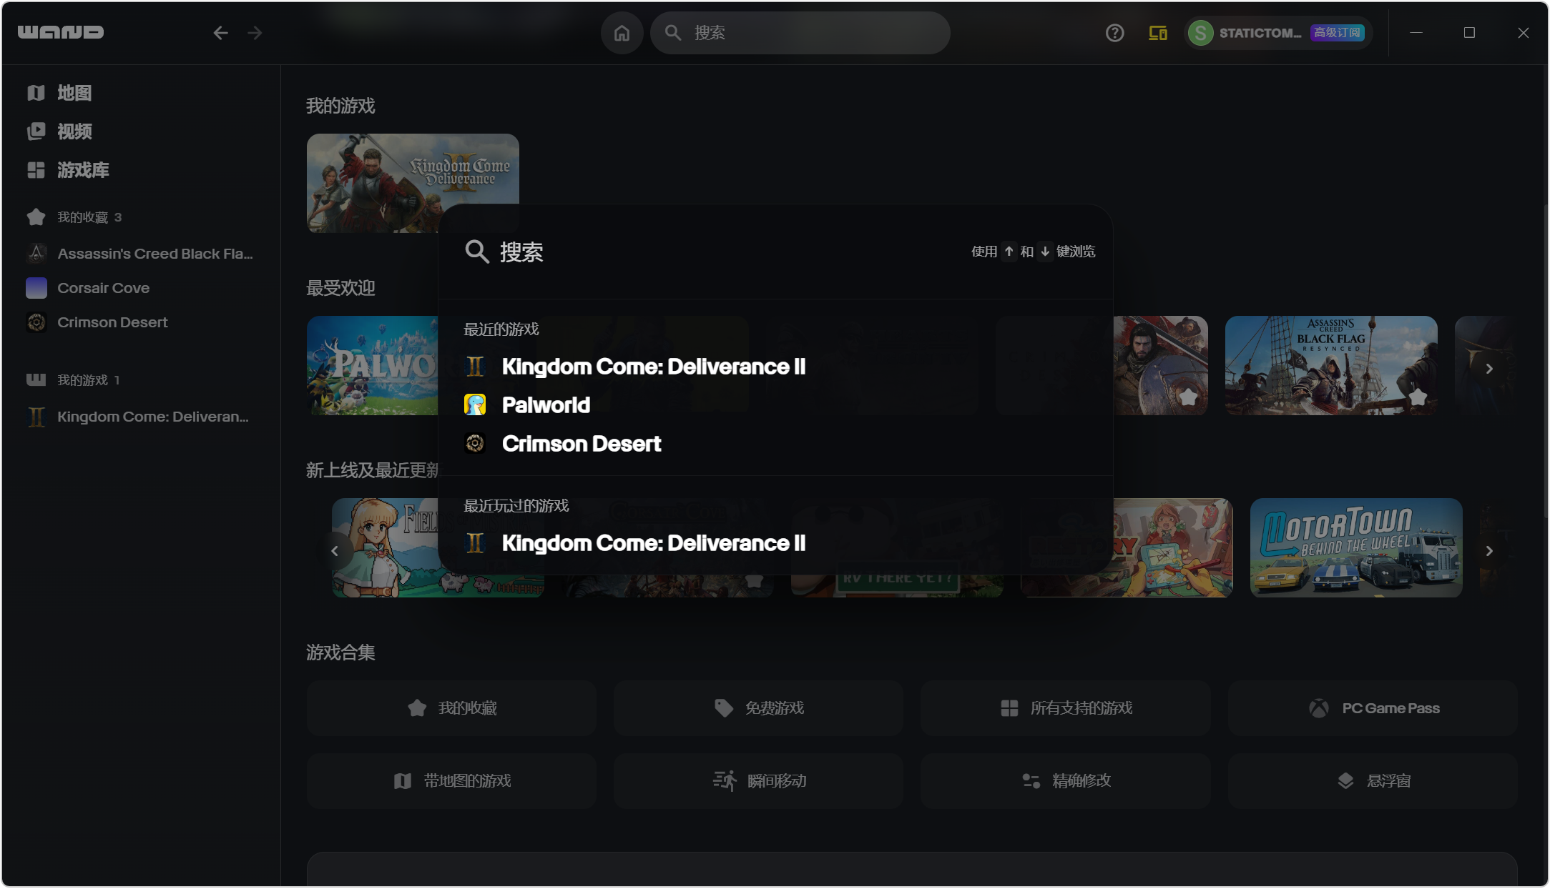Screen dimensions: 1550x889
Task: Open the 游戏库 sidebar section
Action: tap(69, 170)
